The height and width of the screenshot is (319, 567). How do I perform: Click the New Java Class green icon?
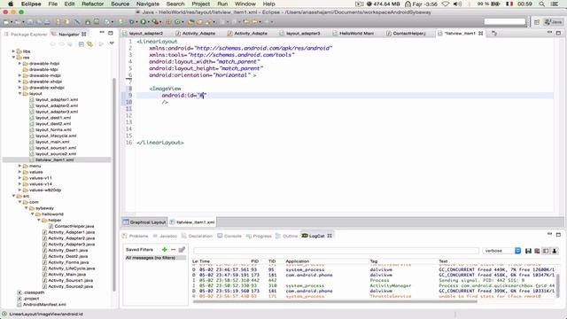click(x=177, y=22)
